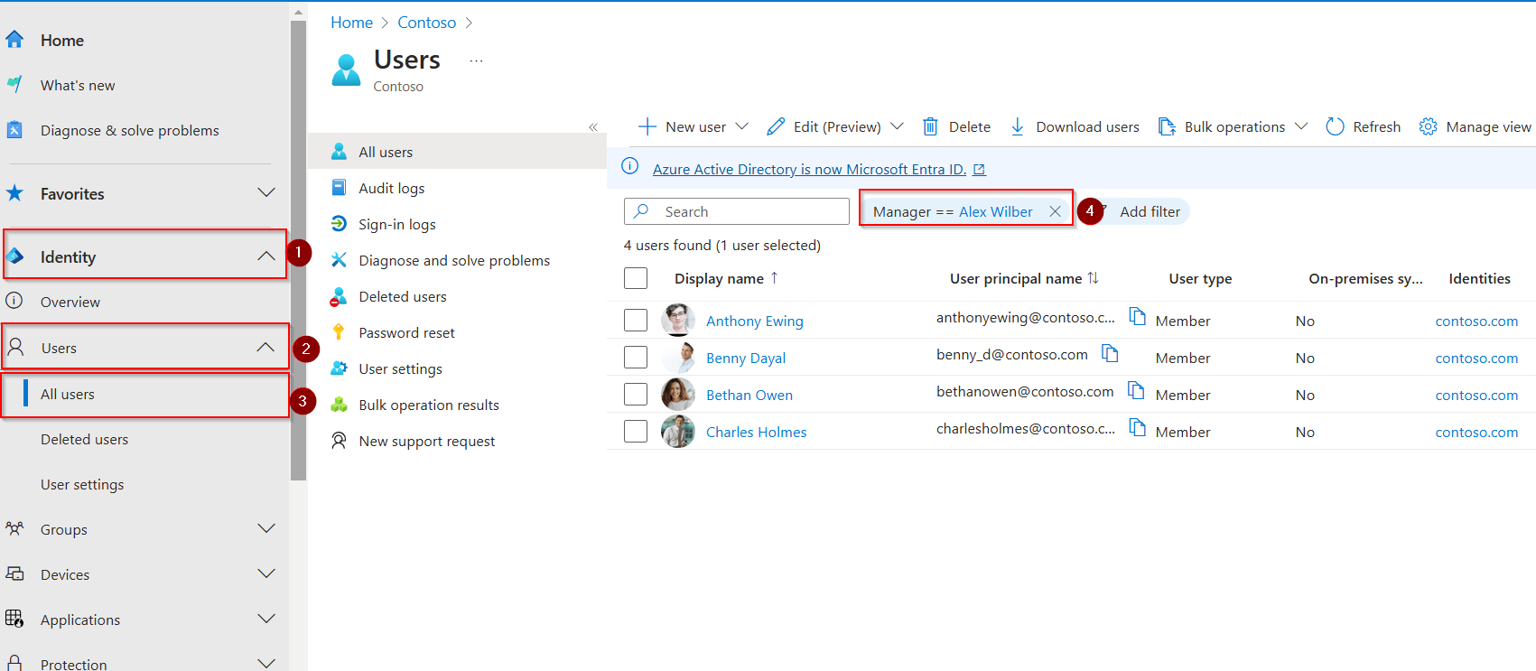Viewport: 1536px width, 671px height.
Task: Collapse the Users section chevron
Action: click(x=265, y=347)
